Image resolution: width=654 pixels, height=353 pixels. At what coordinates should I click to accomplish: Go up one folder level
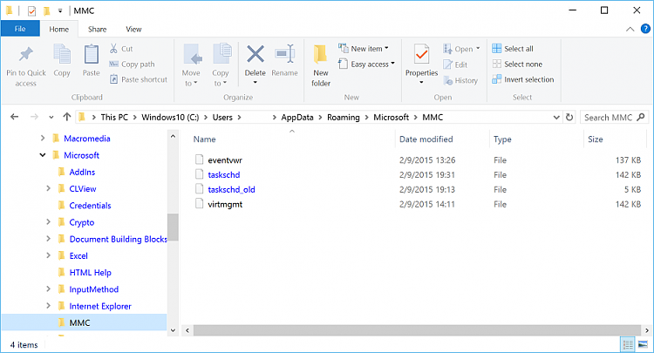[x=67, y=117]
